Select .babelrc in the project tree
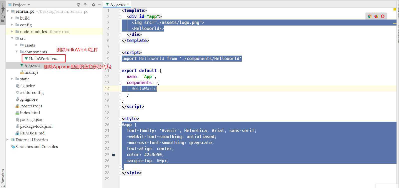Image resolution: width=399 pixels, height=188 pixels. coord(28,86)
